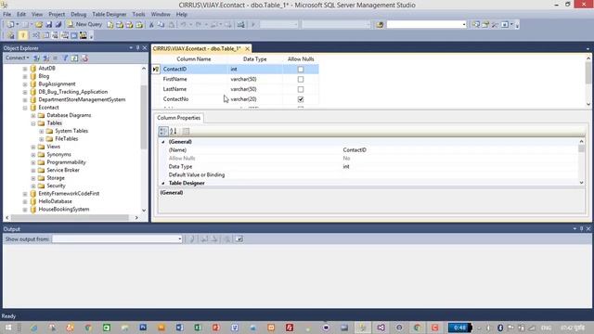This screenshot has width=594, height=334.
Task: Toggle the Set Primary Key icon
Action: tap(22, 35)
